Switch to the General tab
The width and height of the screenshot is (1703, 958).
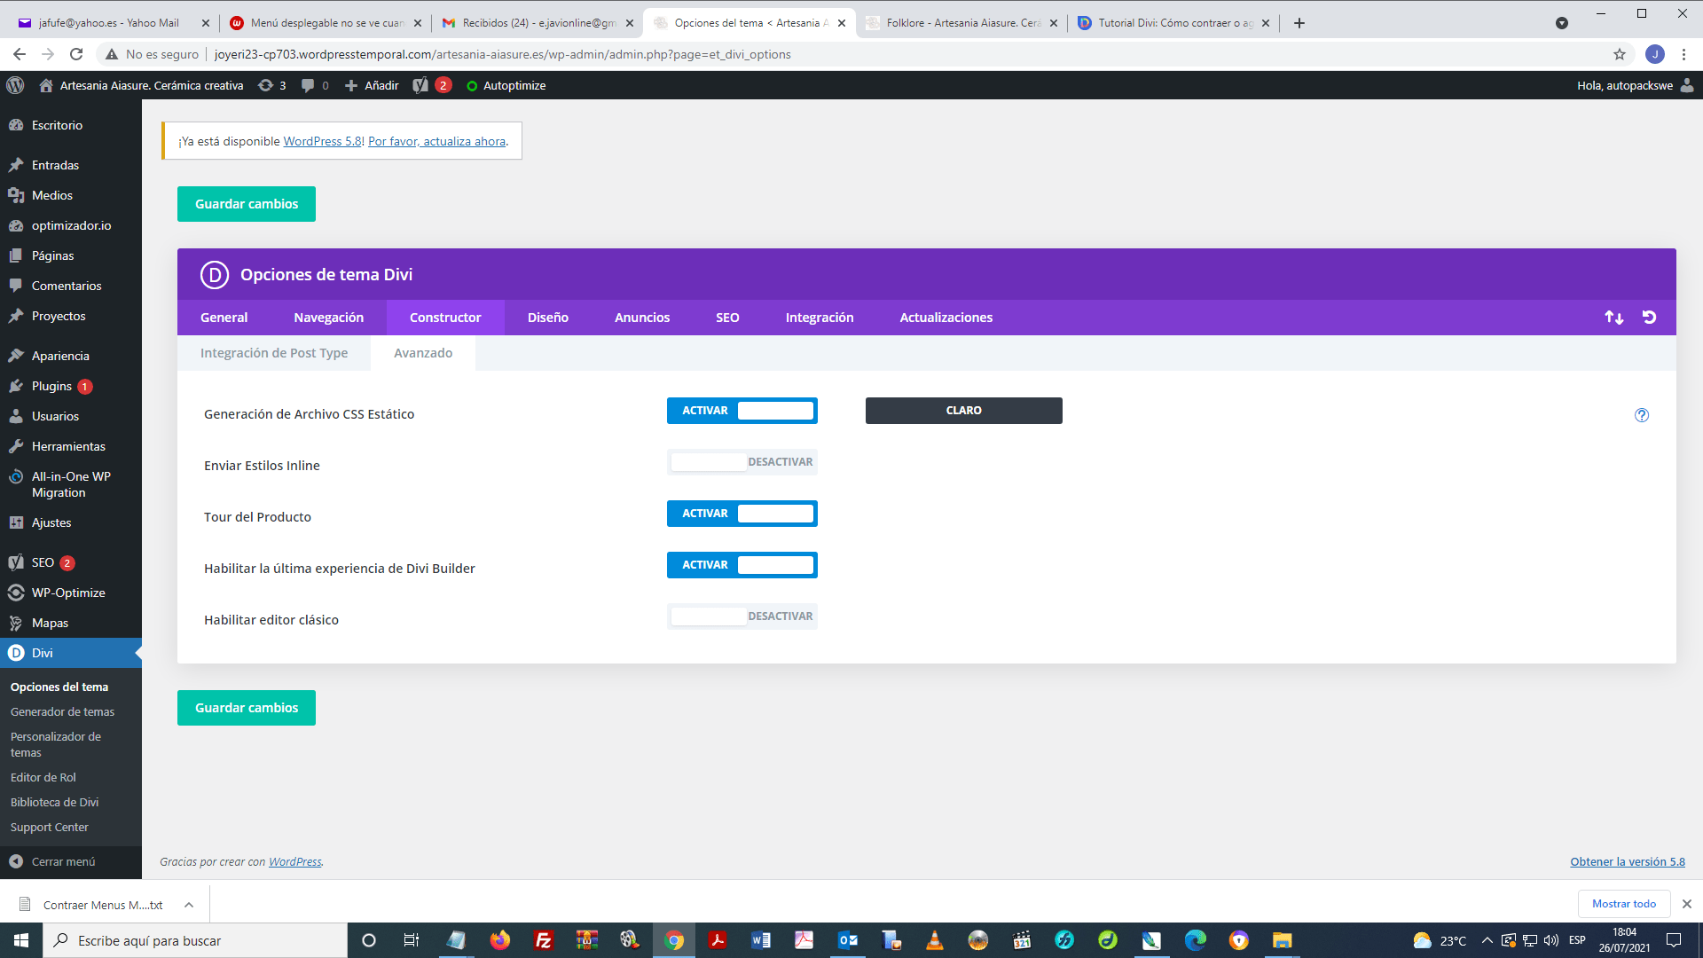point(224,318)
